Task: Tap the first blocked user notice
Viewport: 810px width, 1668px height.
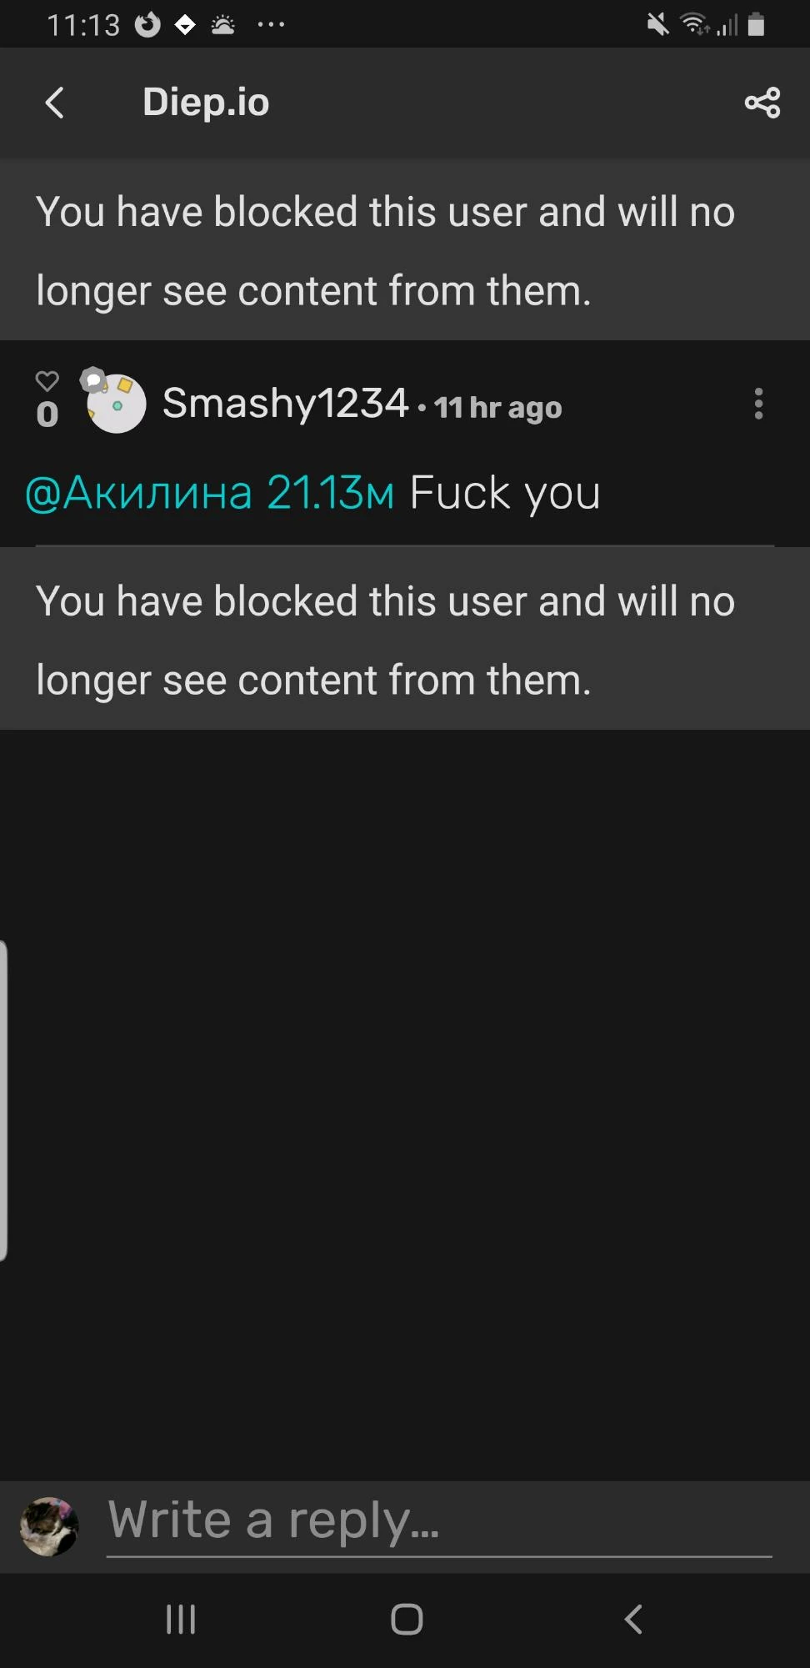Action: pos(405,249)
